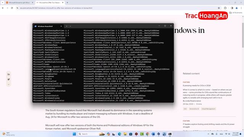Open '8 pressing needs for CIOs in 2024'
Viewport: 244px width, 137px height.
coord(197,86)
